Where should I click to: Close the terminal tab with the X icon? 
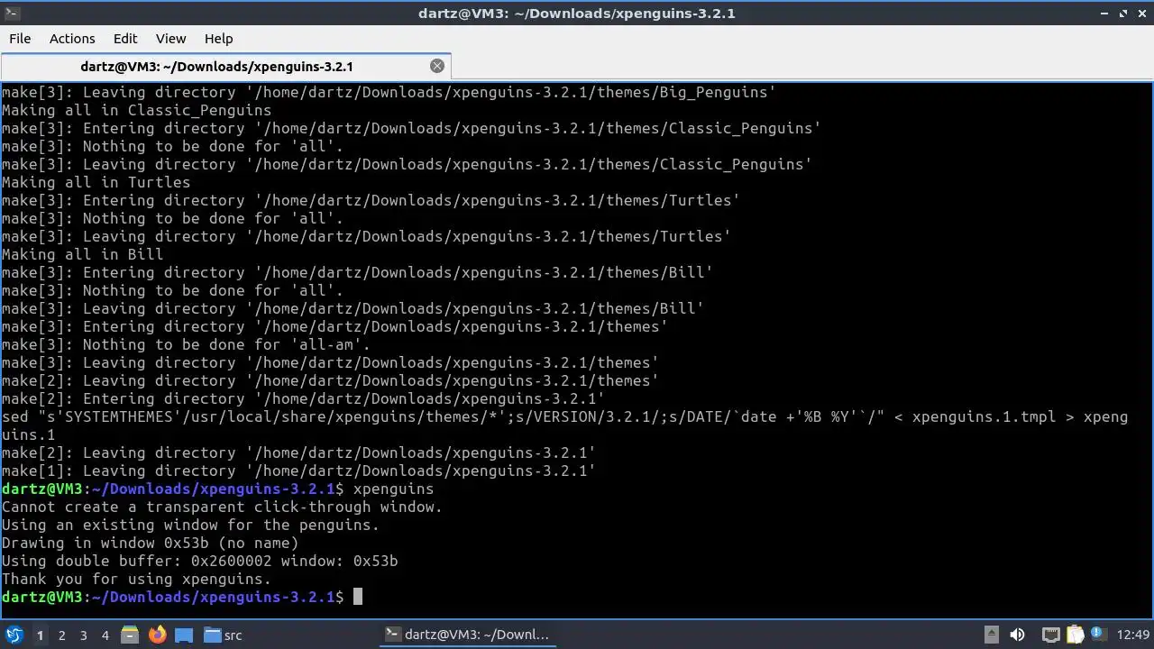(437, 66)
